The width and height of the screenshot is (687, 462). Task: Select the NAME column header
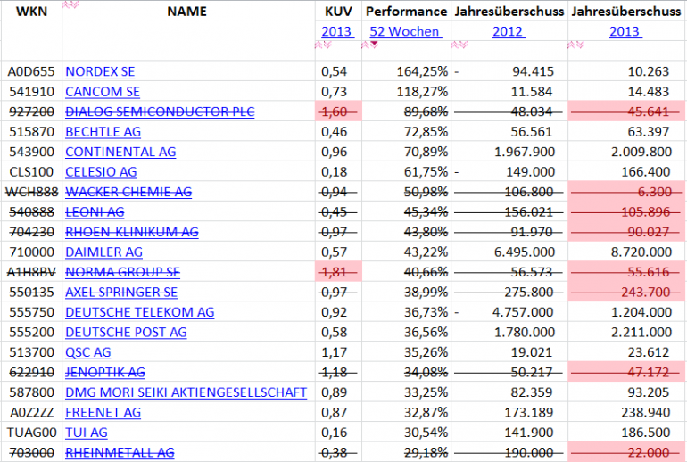(187, 12)
